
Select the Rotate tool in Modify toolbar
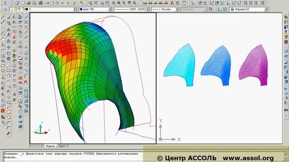click(9, 54)
